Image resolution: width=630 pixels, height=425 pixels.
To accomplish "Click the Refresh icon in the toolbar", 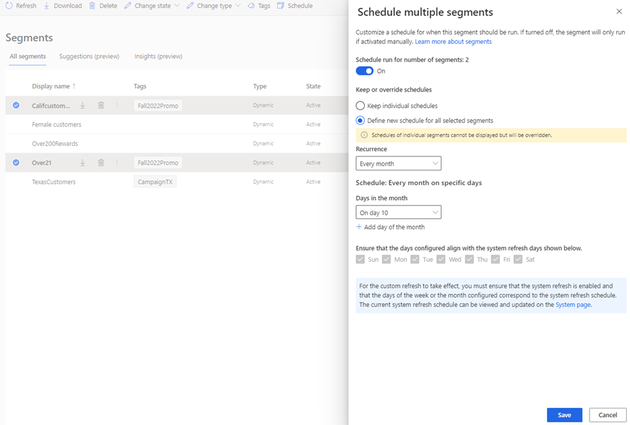I will pyautogui.click(x=9, y=5).
